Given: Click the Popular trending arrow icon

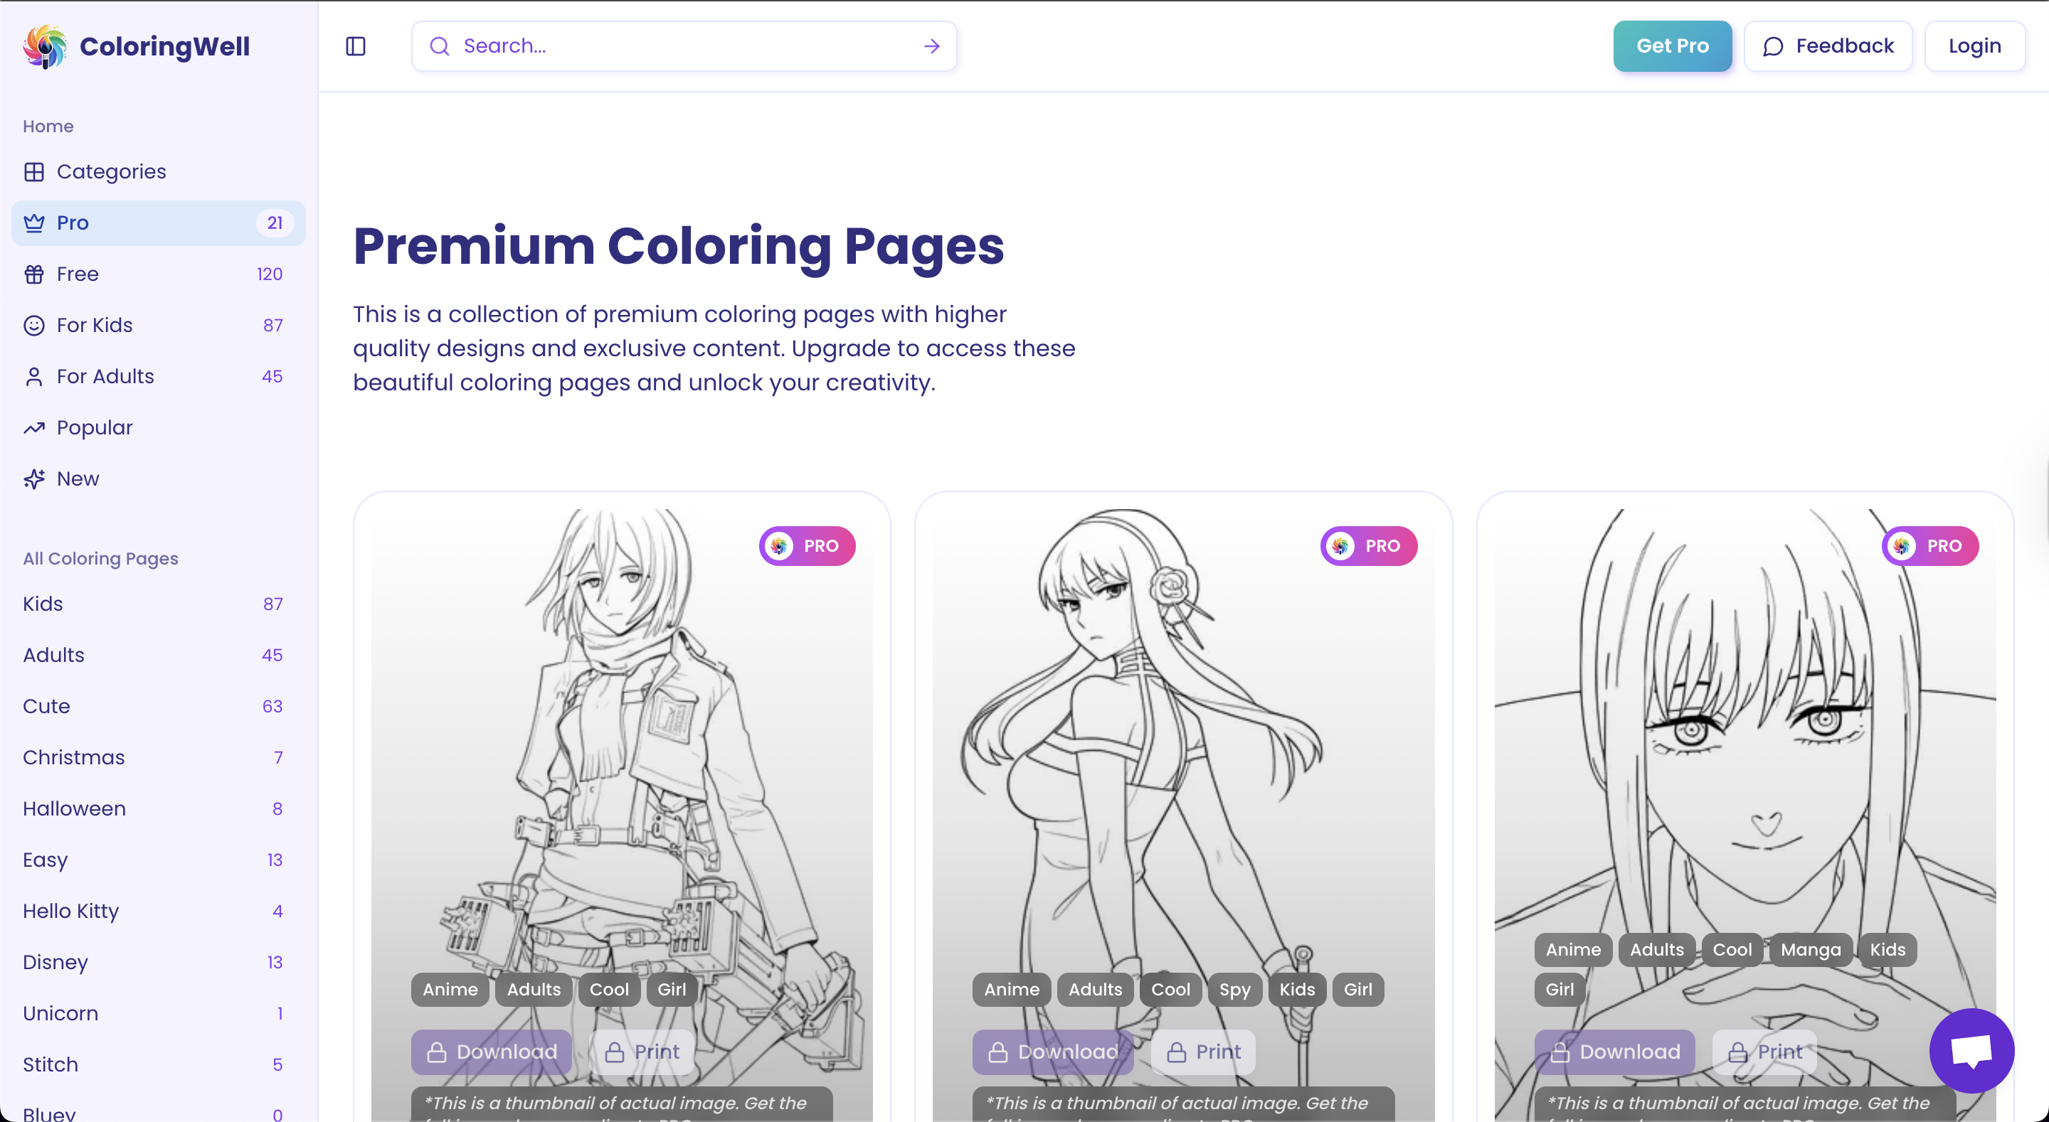Looking at the screenshot, I should pos(34,428).
